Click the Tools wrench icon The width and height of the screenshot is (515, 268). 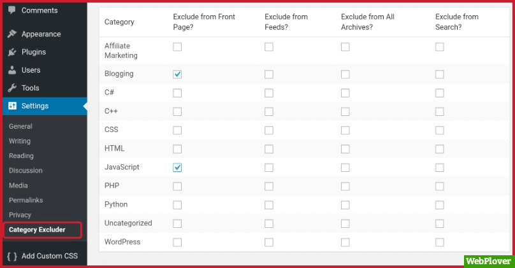click(12, 88)
